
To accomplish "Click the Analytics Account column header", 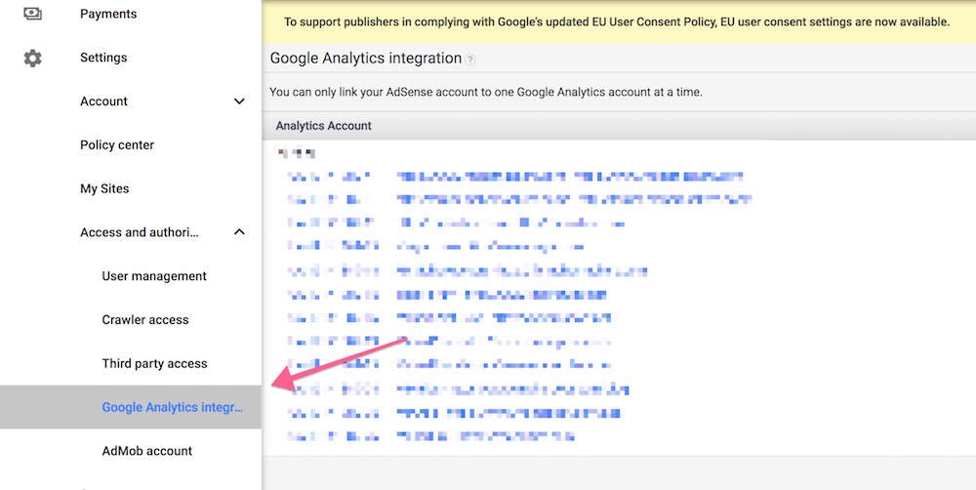I will tap(323, 126).
